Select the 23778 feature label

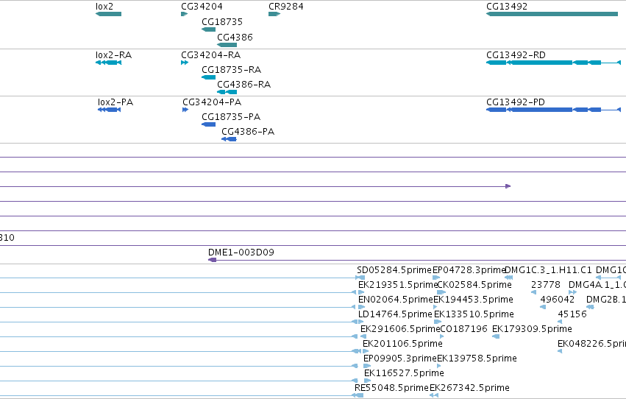(546, 285)
